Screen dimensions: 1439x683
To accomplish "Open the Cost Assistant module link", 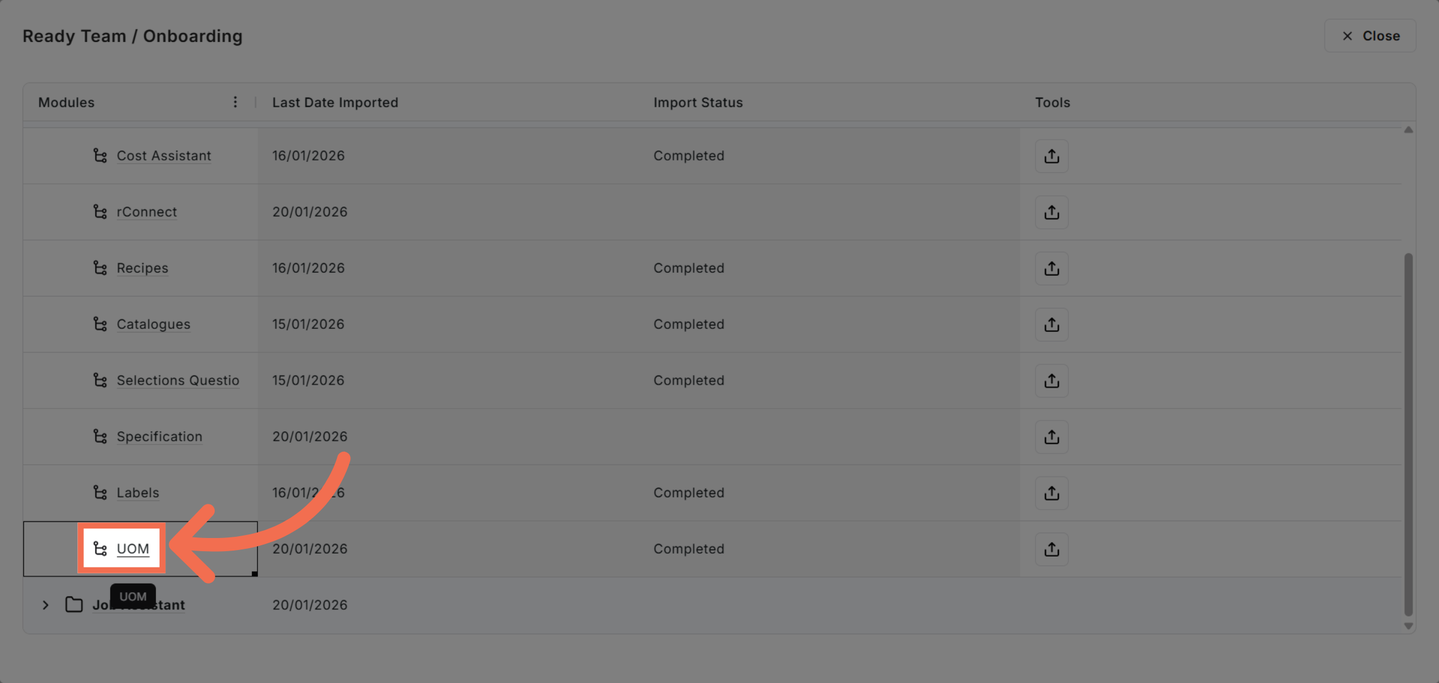I will click(x=164, y=156).
